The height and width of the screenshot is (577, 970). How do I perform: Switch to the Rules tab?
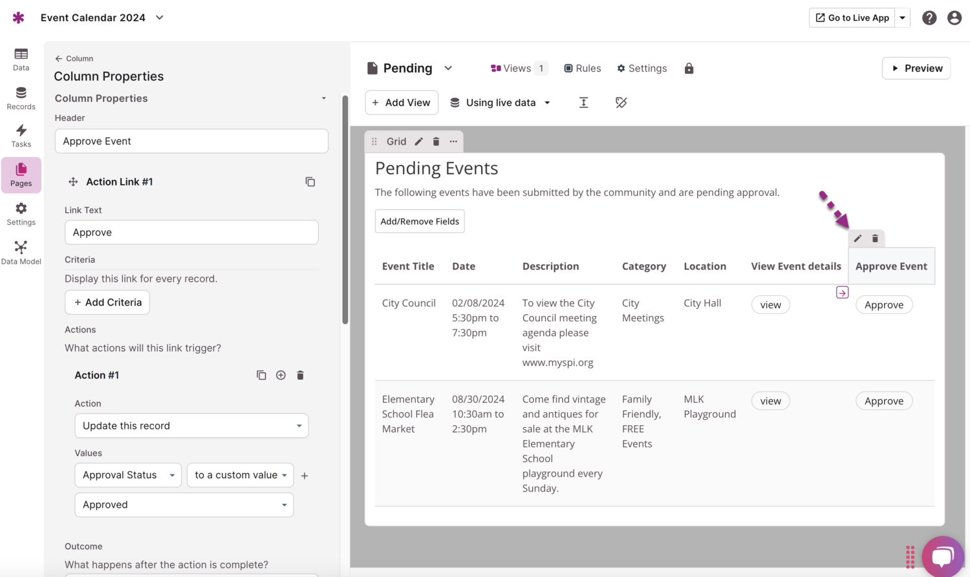click(x=582, y=68)
